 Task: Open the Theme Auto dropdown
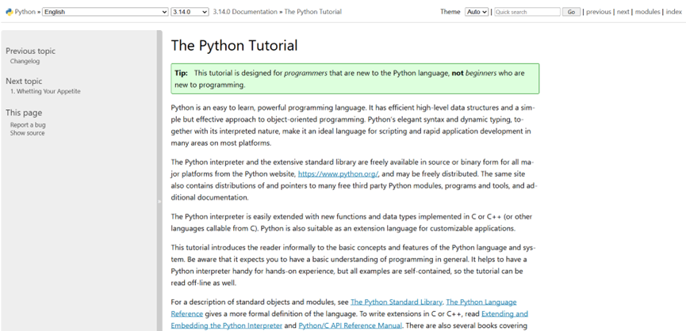477,12
